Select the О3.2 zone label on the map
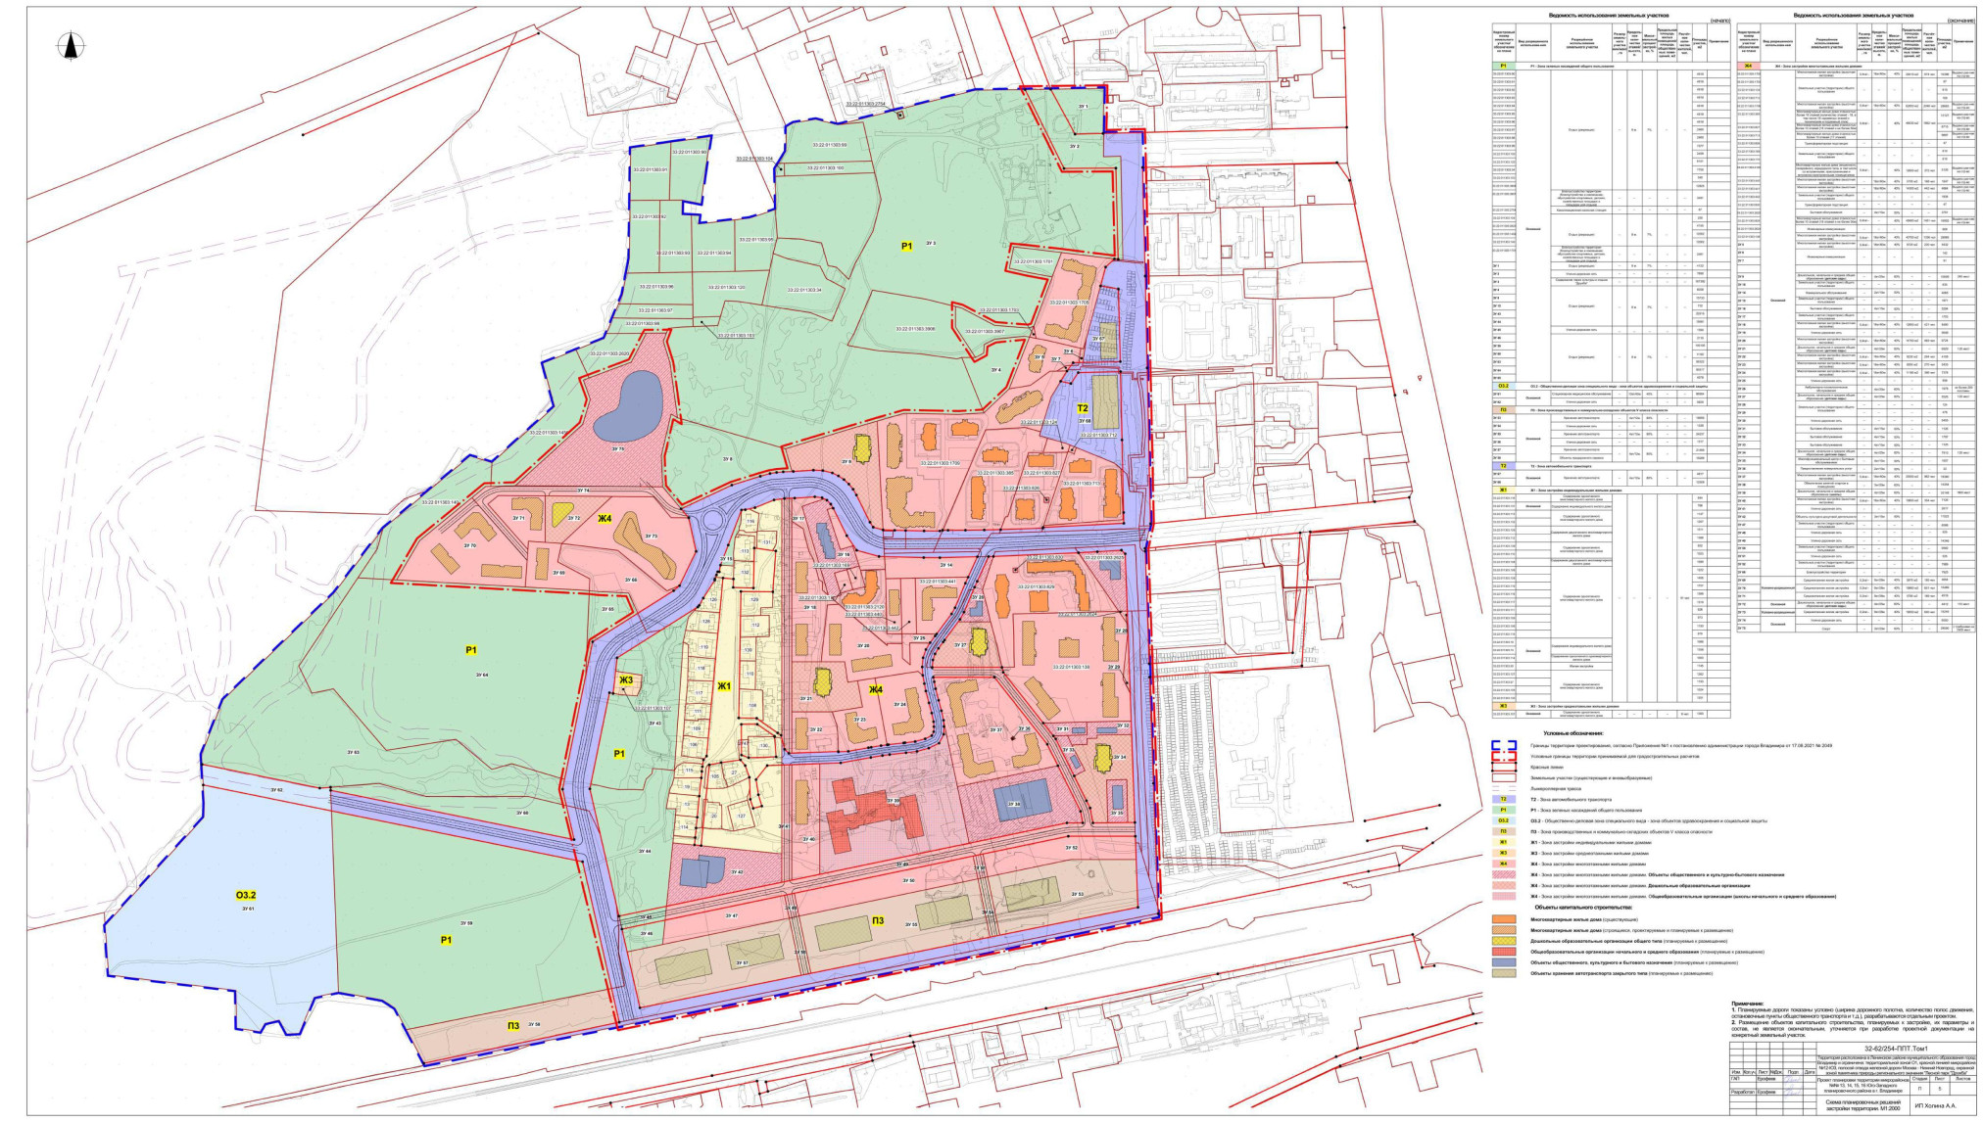The image size is (1983, 1122). tap(245, 895)
